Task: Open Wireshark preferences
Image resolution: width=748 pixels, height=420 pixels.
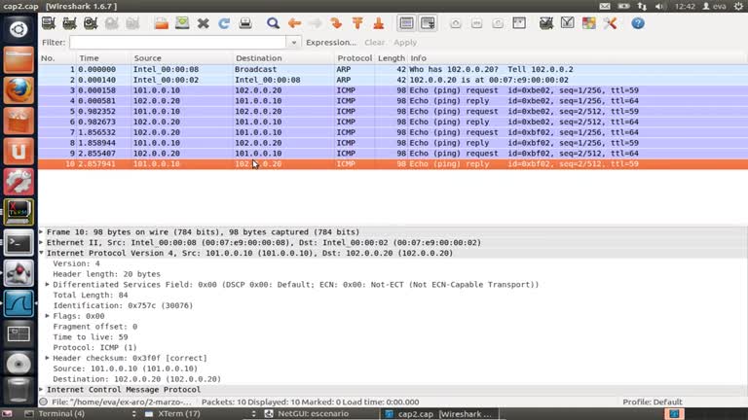Action: tap(610, 23)
